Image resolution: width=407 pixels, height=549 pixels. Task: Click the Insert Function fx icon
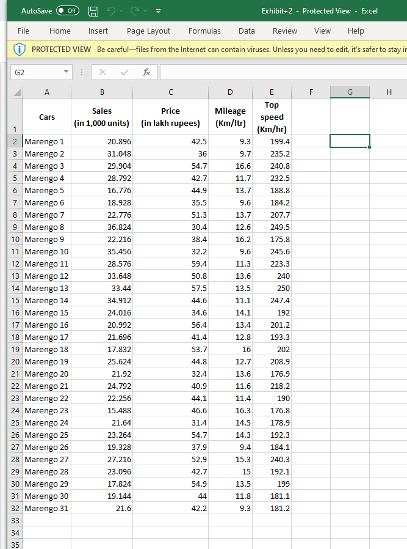(146, 72)
